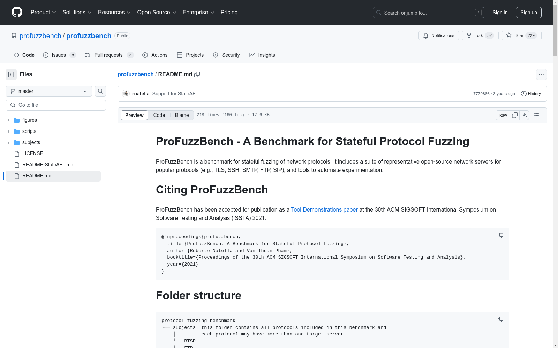Expand the figures folder
The image size is (558, 348).
[8, 120]
